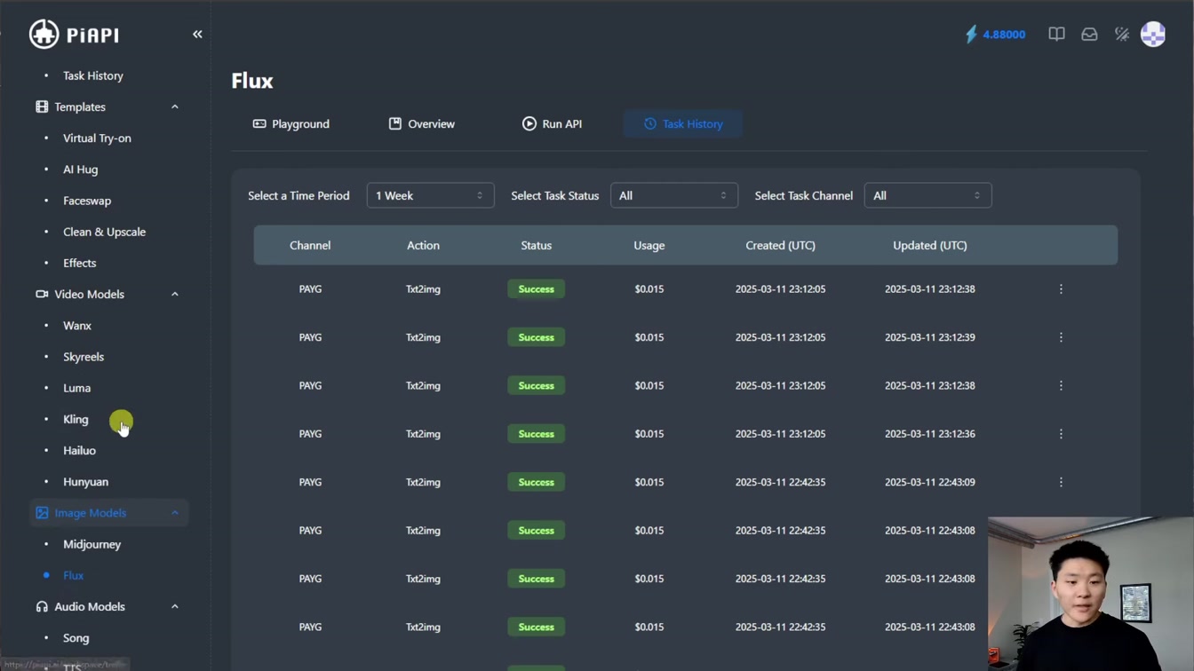Open the user avatar menu
This screenshot has height=671, width=1194.
tap(1153, 35)
